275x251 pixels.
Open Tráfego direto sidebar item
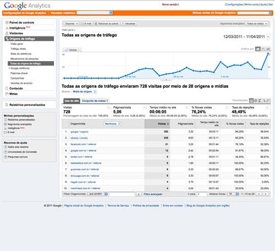coord(18,49)
